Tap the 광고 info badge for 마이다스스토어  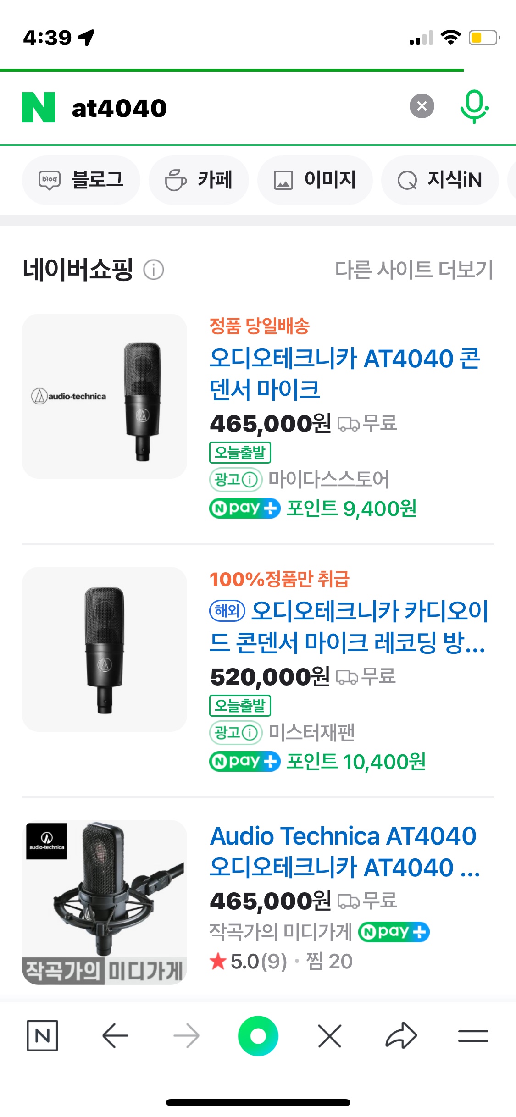236,480
